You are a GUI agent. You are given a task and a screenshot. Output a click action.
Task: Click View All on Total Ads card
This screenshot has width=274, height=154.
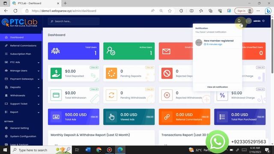tap(94, 117)
